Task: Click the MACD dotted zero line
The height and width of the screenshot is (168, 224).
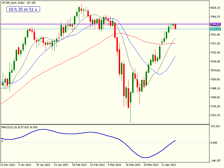Action: coord(84,143)
